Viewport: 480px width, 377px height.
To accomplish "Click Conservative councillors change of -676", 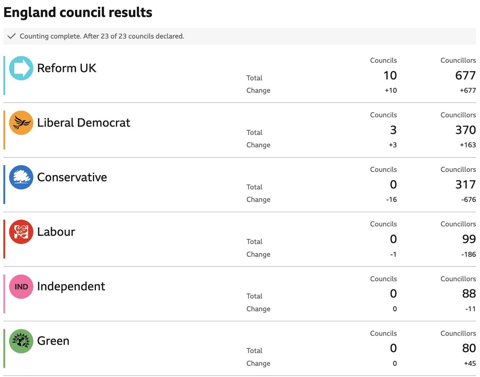I will 468,199.
